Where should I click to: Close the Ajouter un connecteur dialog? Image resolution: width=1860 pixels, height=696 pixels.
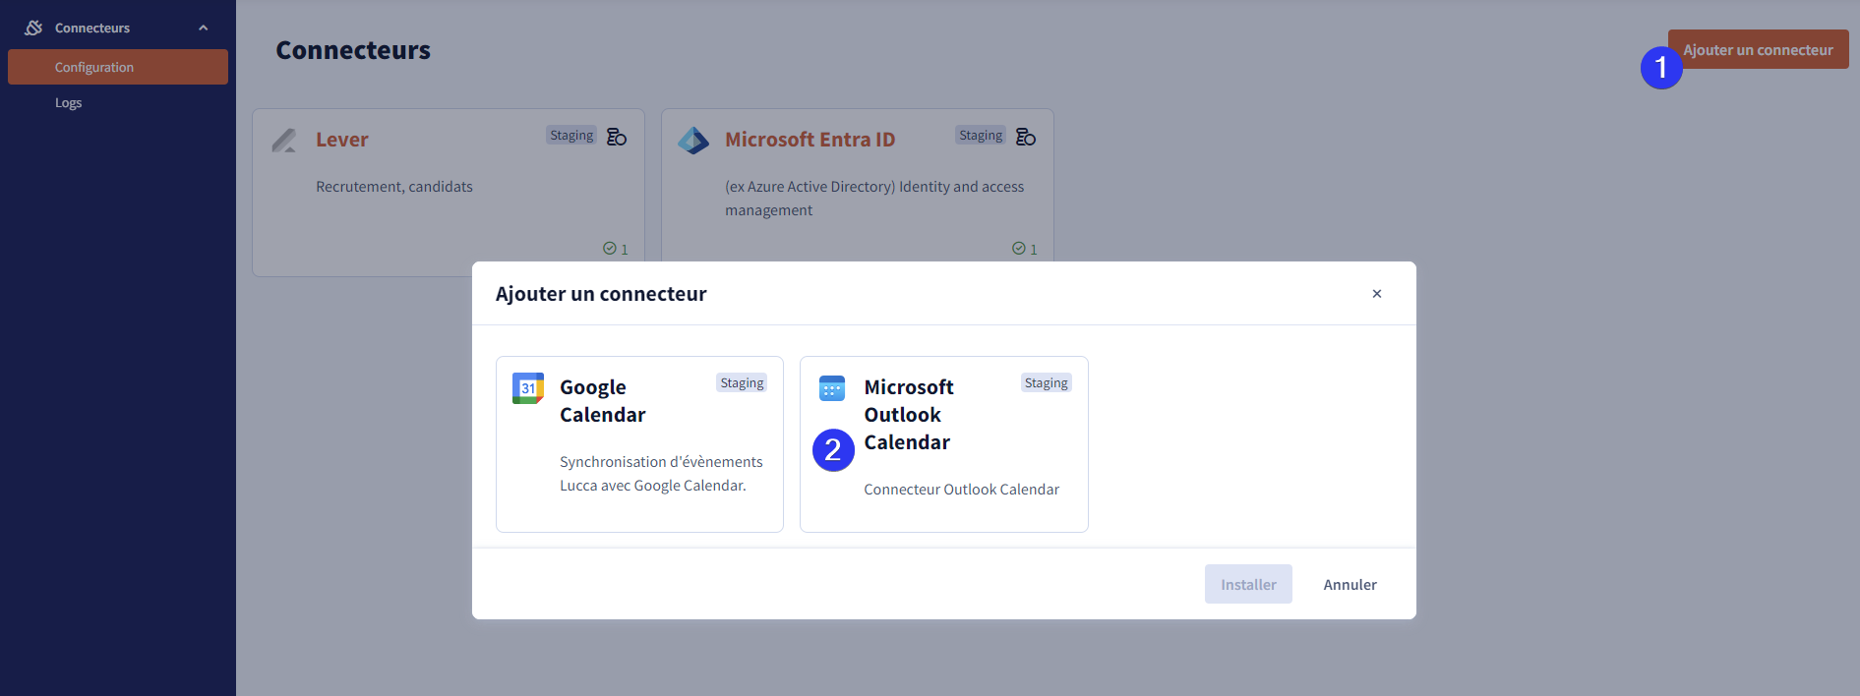1377,293
